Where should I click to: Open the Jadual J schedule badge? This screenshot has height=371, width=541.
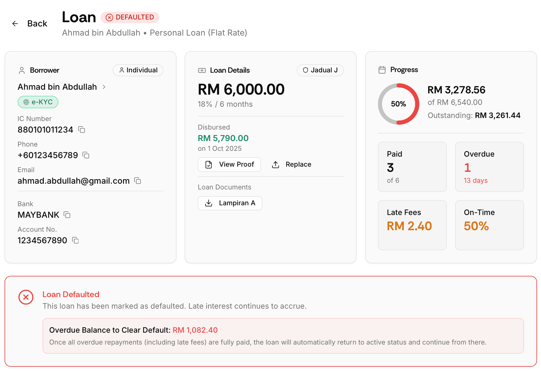pos(320,70)
